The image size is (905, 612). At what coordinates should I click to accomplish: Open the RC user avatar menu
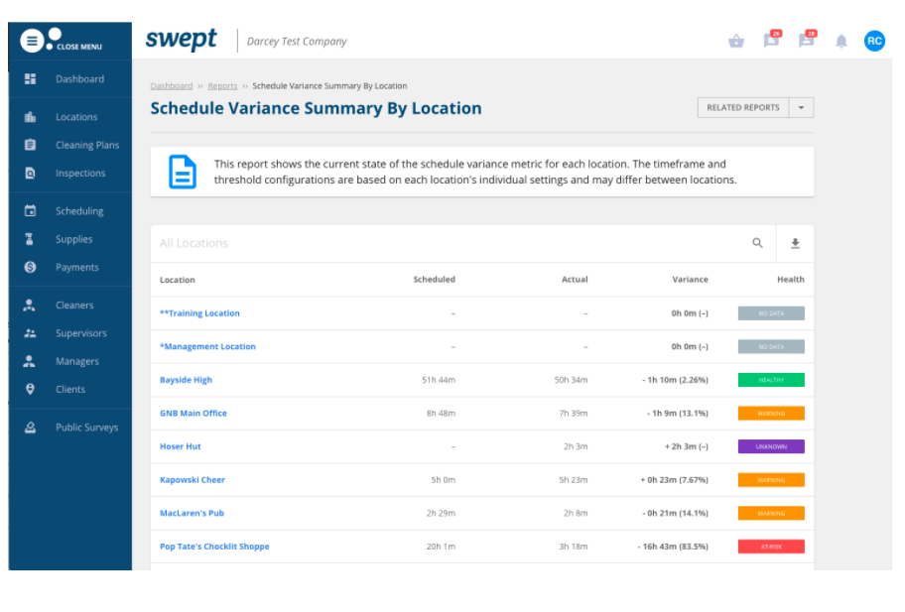tap(874, 41)
